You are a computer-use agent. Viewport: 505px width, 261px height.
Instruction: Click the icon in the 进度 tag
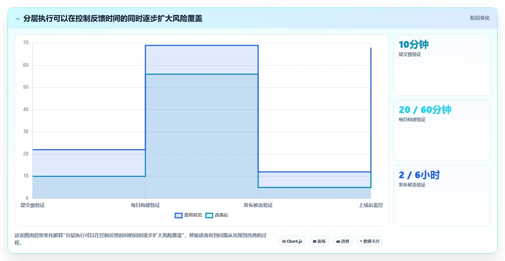click(338, 242)
